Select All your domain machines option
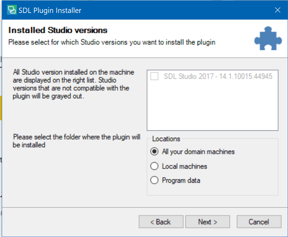 [x=154, y=152]
